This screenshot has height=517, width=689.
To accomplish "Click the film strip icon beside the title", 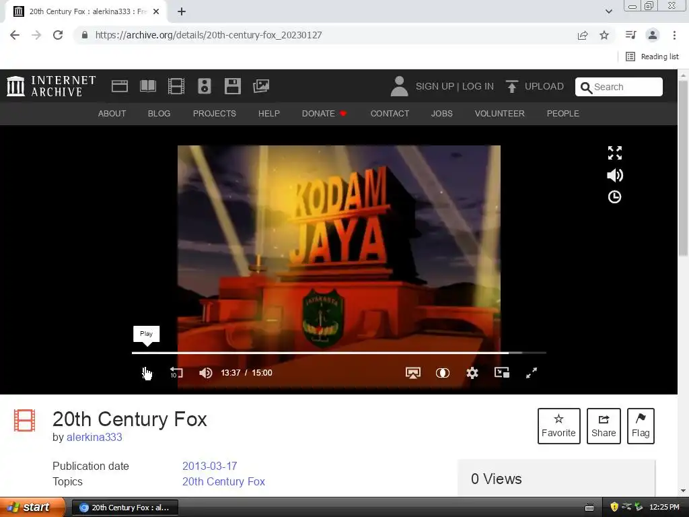I will [24, 420].
